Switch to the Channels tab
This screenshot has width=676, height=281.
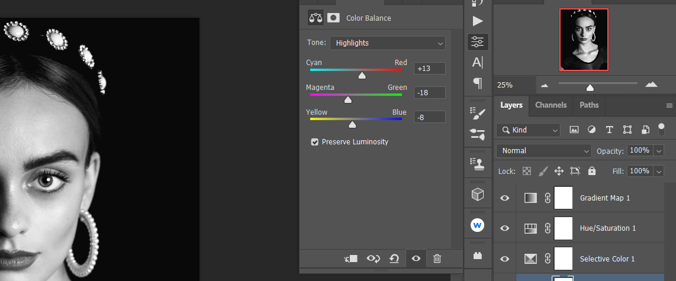(551, 105)
